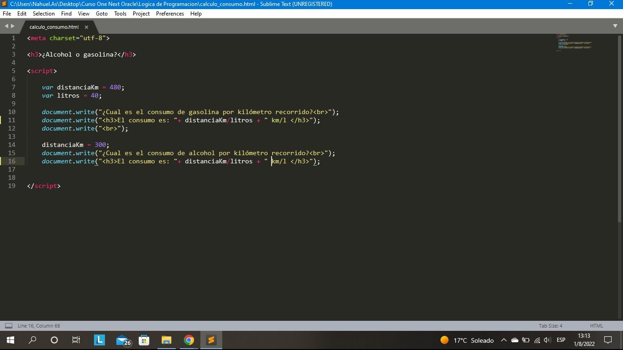Screen dimensions: 623x350
Task: Open the OneDrive cloud tray icon
Action: tap(515, 340)
